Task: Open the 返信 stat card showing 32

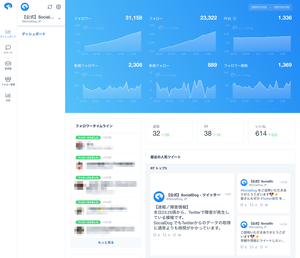Action: click(169, 131)
